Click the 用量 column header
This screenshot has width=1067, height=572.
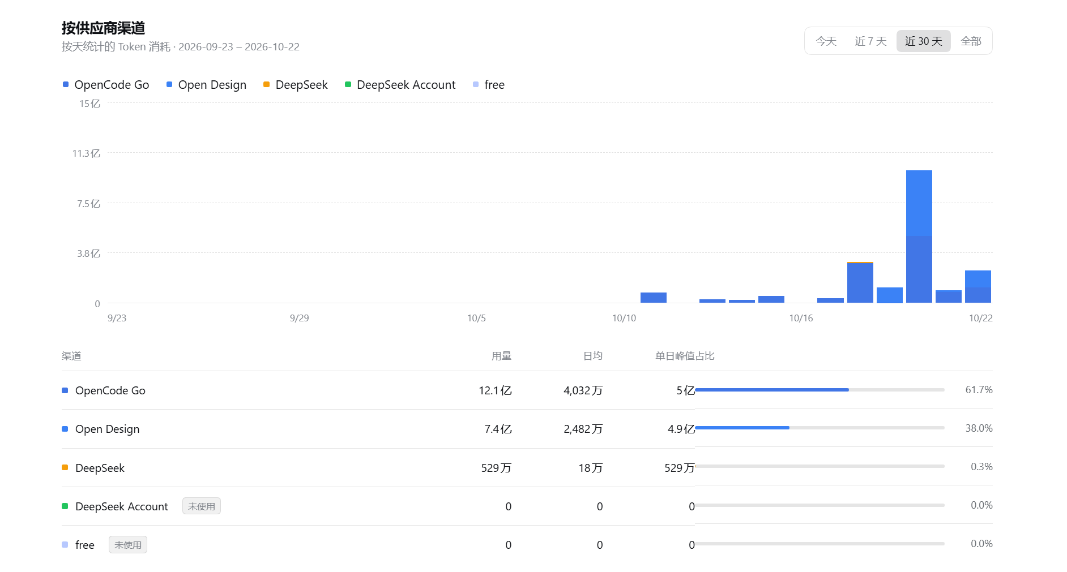point(501,356)
